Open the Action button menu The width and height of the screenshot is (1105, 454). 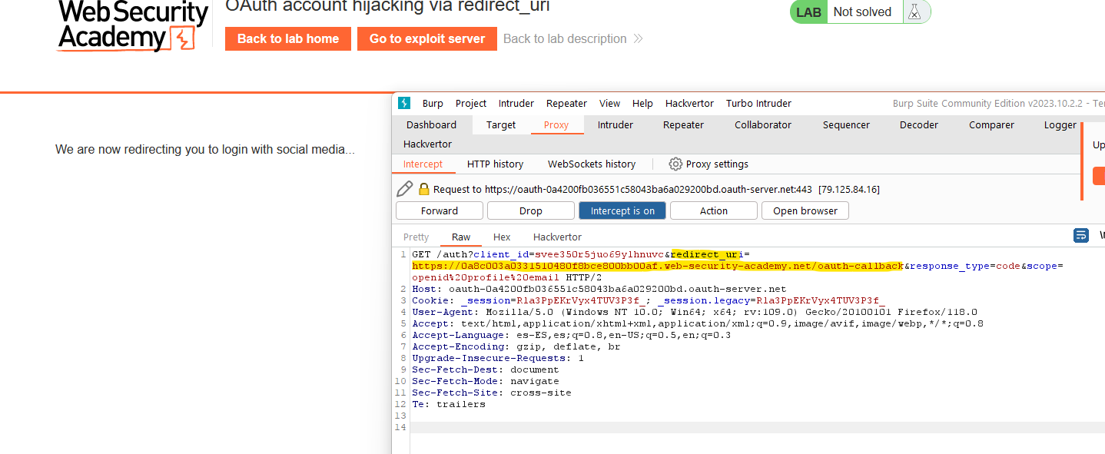714,210
